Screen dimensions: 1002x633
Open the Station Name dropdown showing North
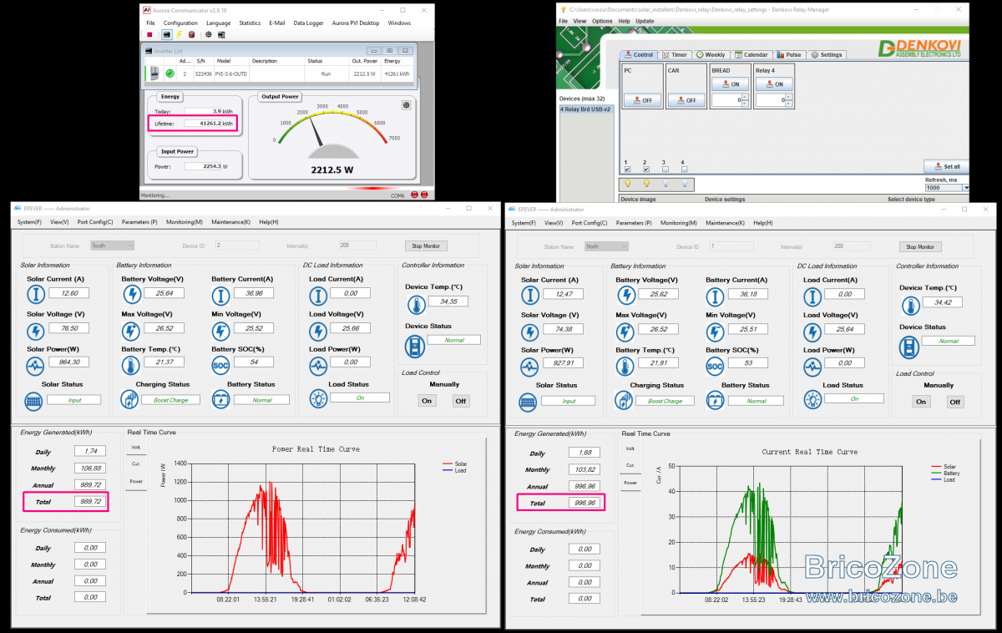tap(606, 246)
